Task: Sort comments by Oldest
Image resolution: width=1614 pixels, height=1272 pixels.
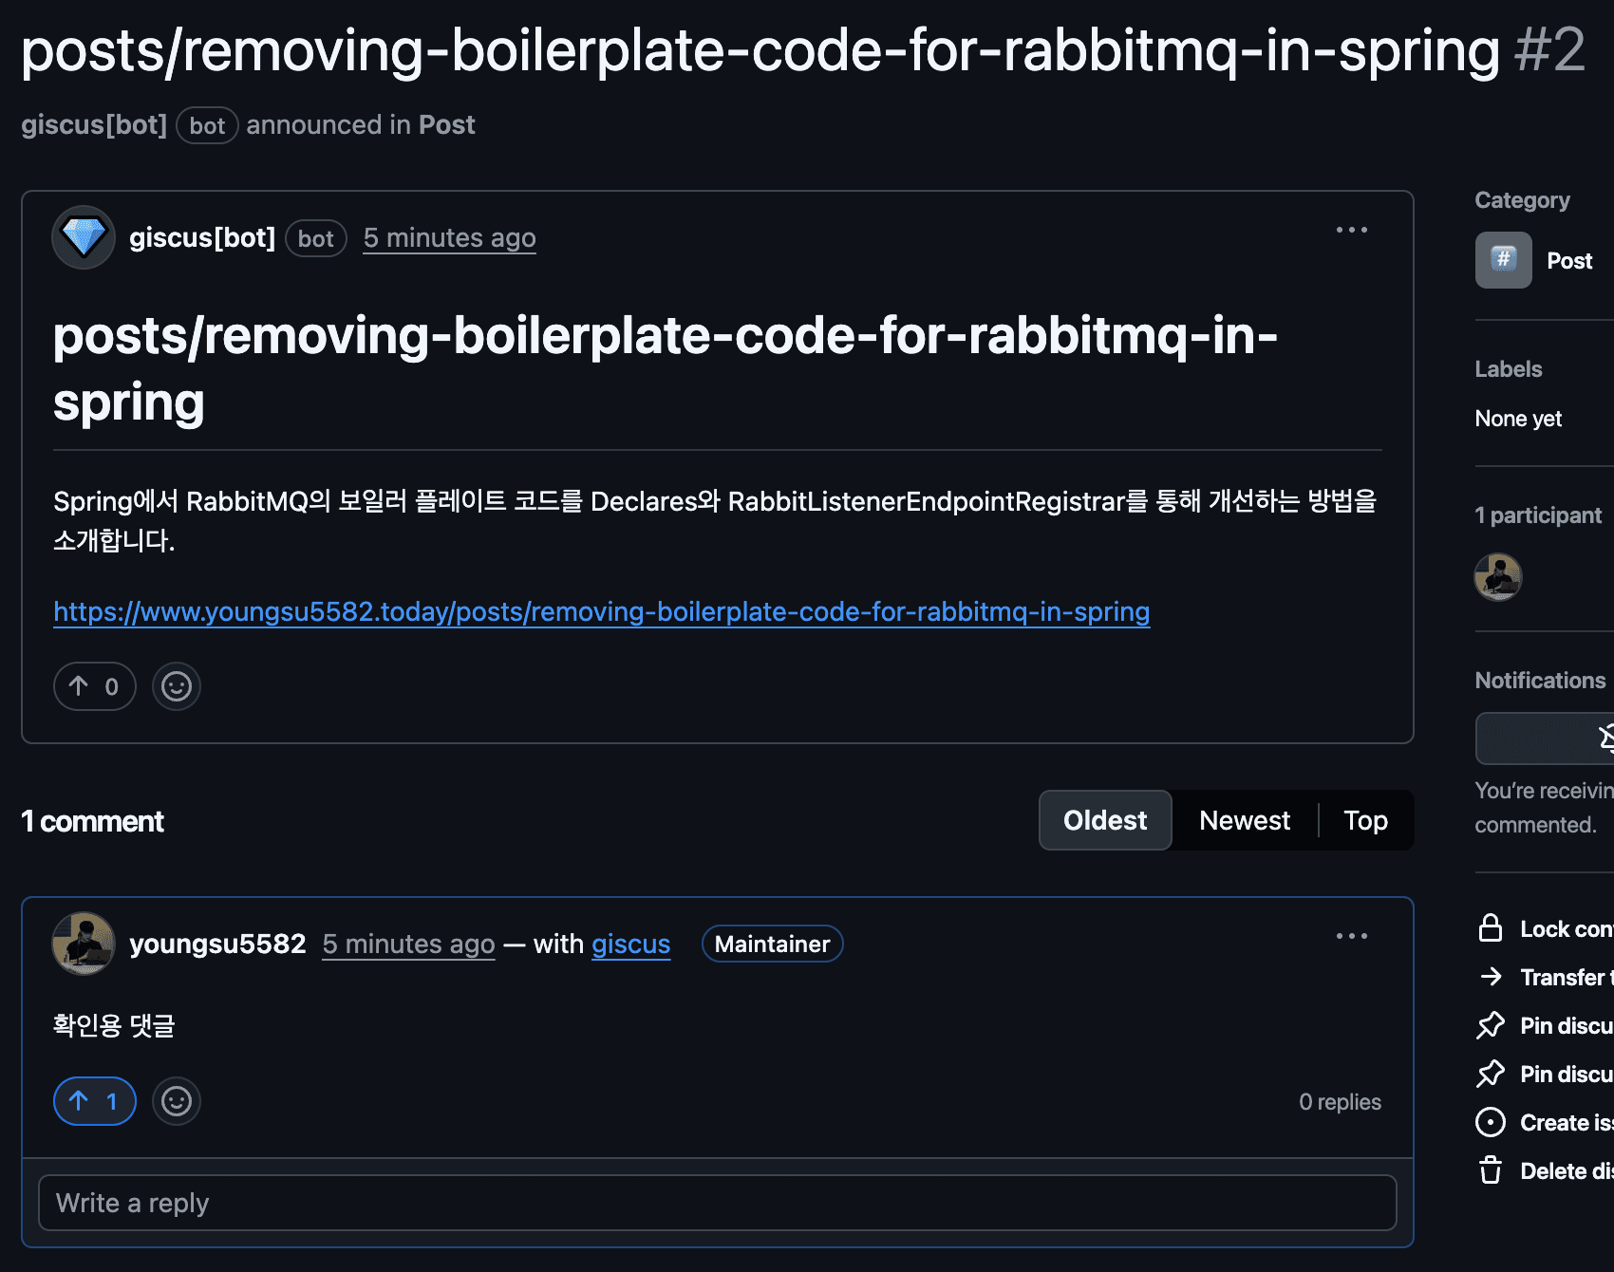Action: [x=1105, y=820]
